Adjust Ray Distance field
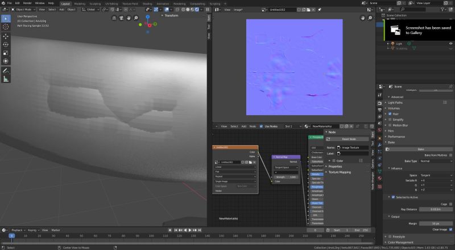This screenshot has width=455, height=250. (436, 209)
